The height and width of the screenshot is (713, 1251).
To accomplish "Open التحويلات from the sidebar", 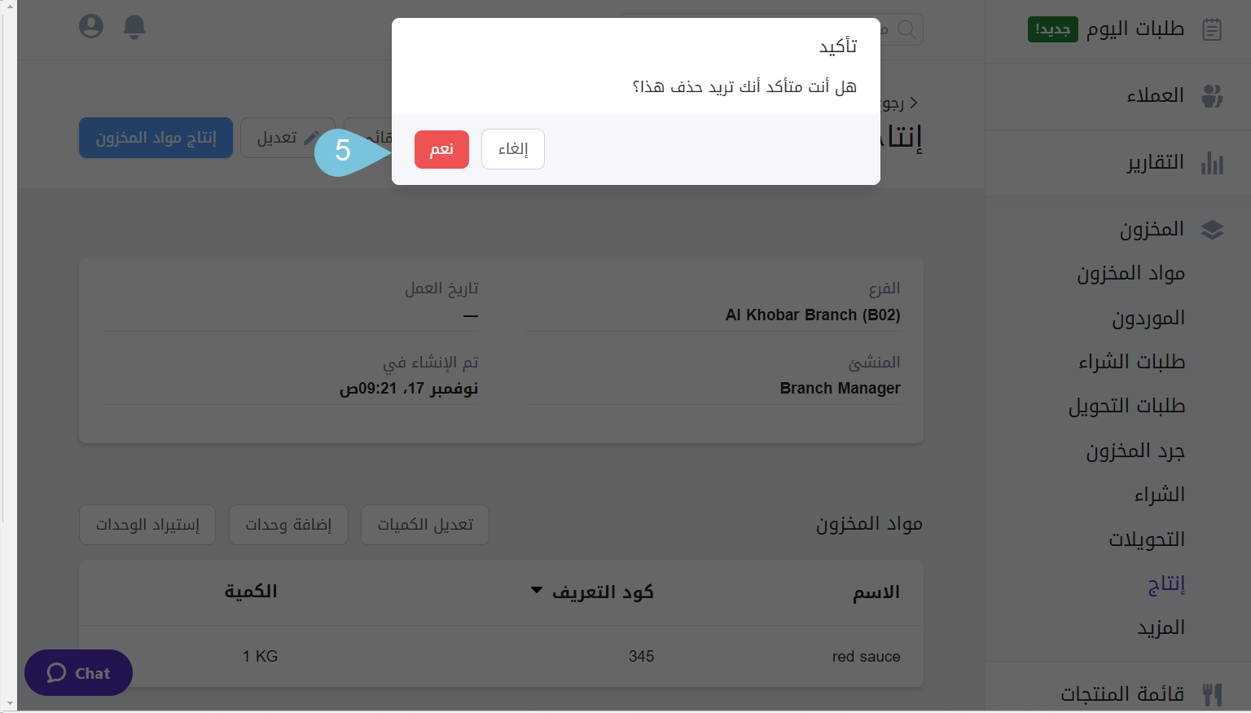I will tap(1147, 539).
